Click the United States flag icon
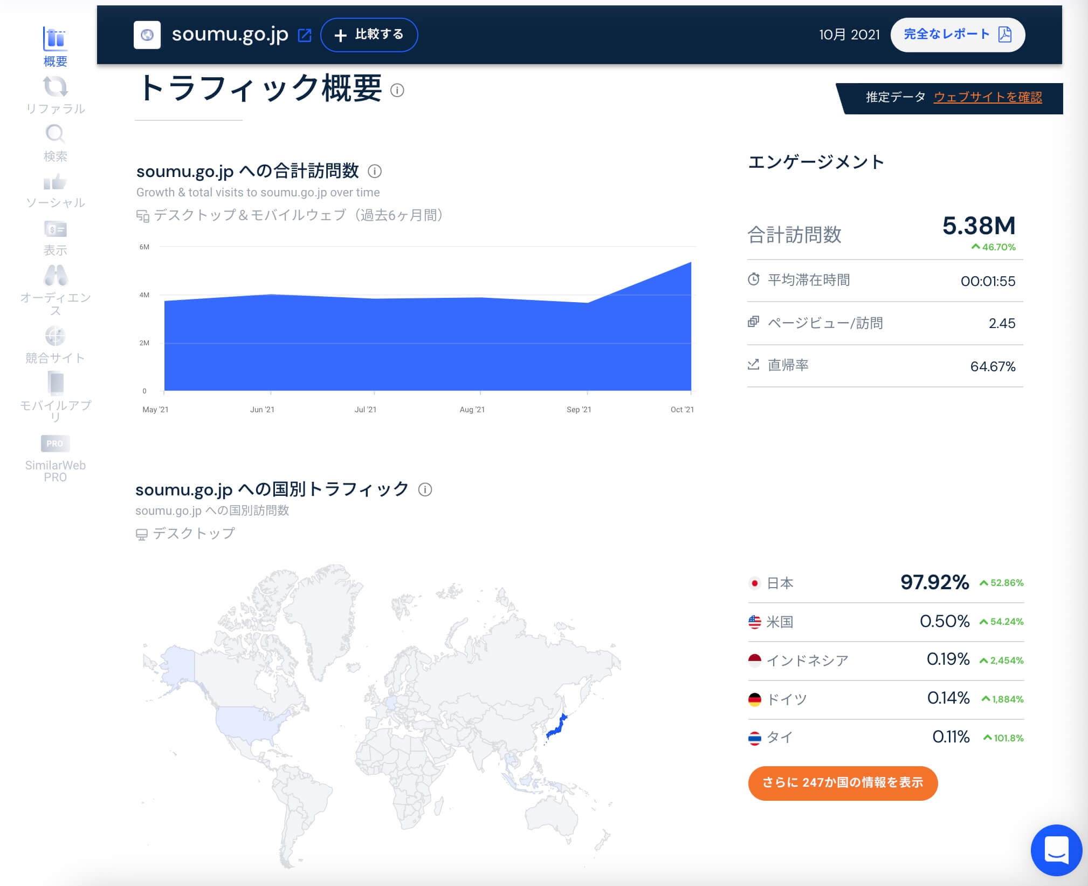This screenshot has height=886, width=1088. click(x=755, y=622)
